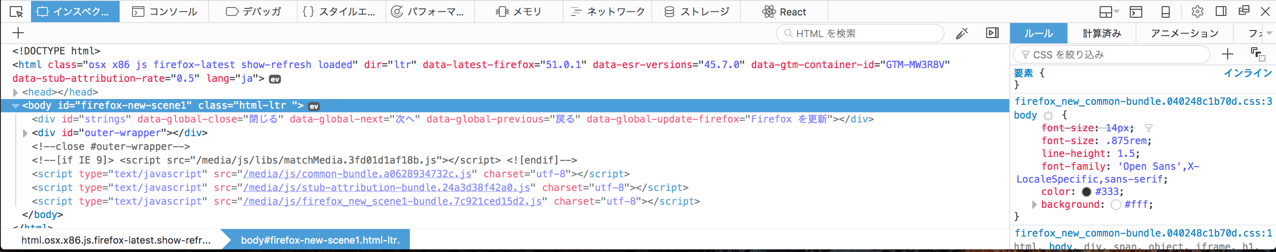Open the stub-attribution-bundle.24a3d38f42a0.js link
Image resolution: width=1276 pixels, height=252 pixels.
point(386,188)
